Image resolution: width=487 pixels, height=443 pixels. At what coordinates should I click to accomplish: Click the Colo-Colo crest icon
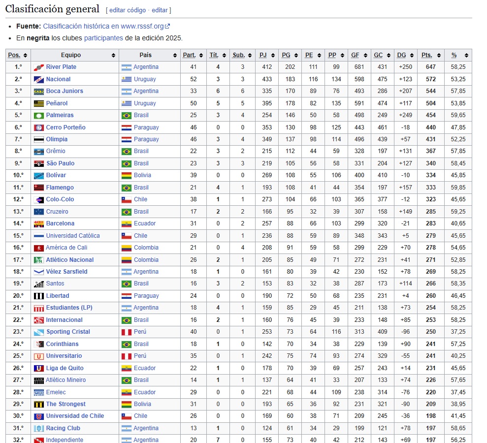[38, 200]
